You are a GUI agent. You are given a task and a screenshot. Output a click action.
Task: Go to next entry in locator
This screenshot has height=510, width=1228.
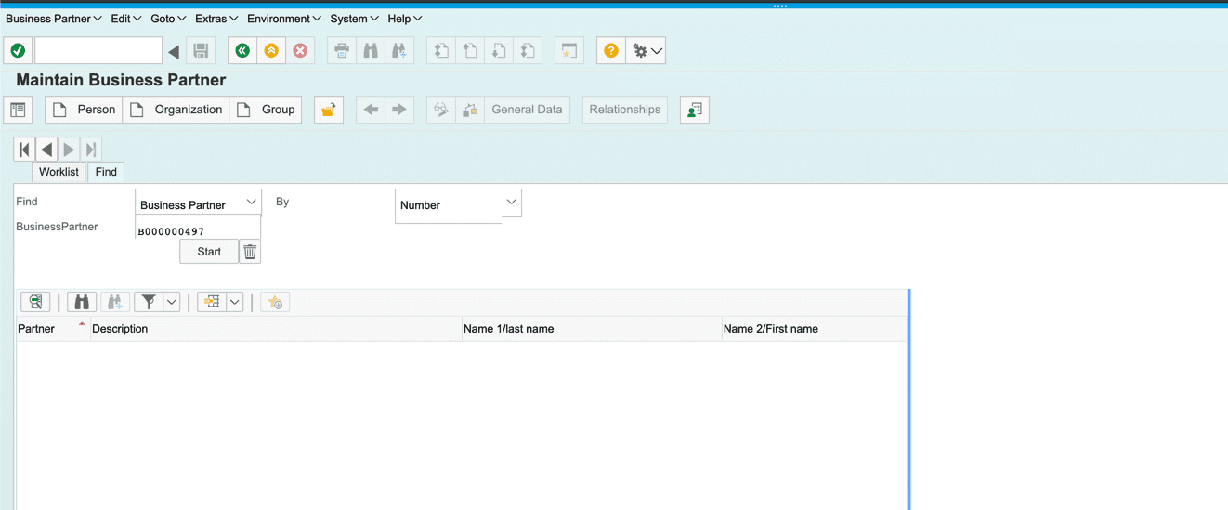click(x=69, y=150)
